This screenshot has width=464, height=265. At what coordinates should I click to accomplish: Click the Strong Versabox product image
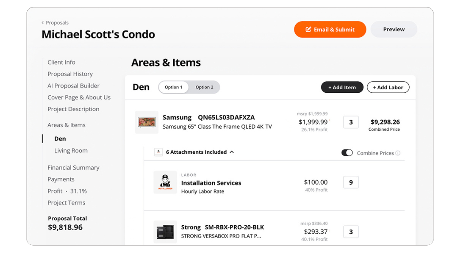(165, 232)
